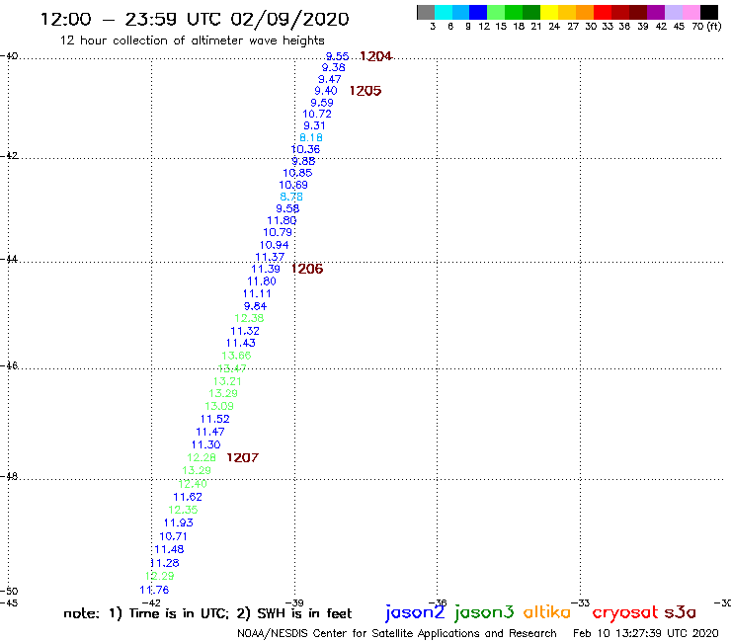Click the 1205 time marker

(x=365, y=91)
